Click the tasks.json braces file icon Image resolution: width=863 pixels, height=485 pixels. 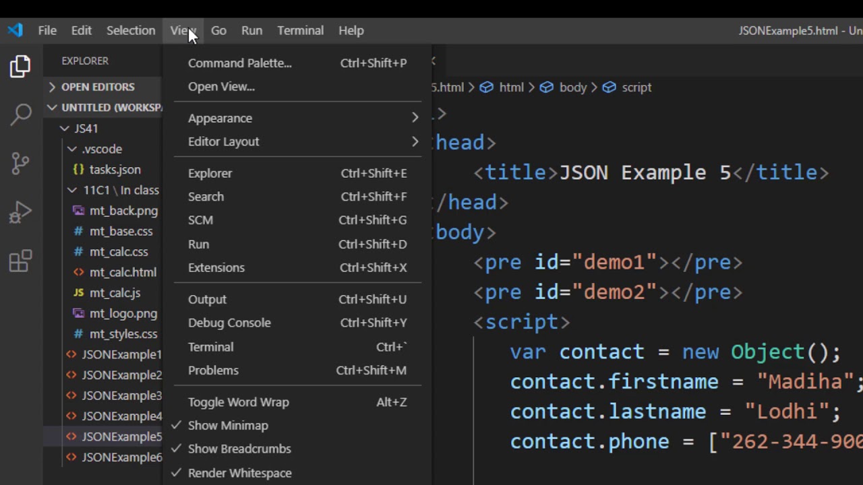[78, 170]
